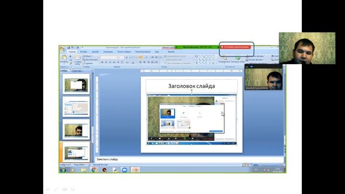Select the Структура pane tab
Screen dimensions: 345x194
coord(77,71)
